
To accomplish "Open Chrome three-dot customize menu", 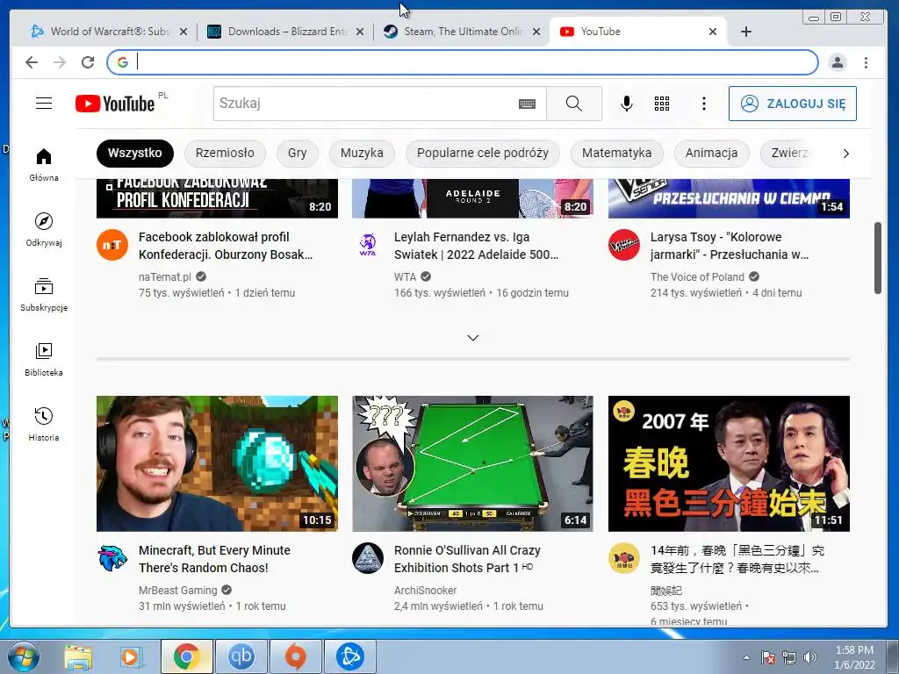I will tap(866, 62).
